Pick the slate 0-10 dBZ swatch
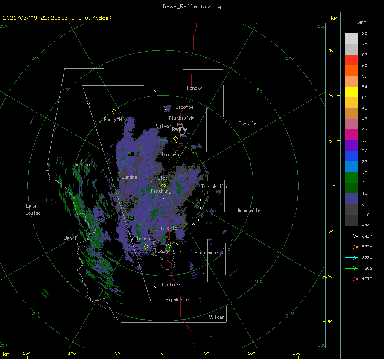The height and width of the screenshot is (359, 384). 352,199
